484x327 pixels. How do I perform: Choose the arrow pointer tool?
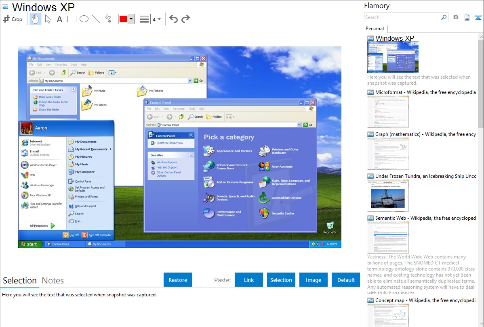pyautogui.click(x=48, y=19)
